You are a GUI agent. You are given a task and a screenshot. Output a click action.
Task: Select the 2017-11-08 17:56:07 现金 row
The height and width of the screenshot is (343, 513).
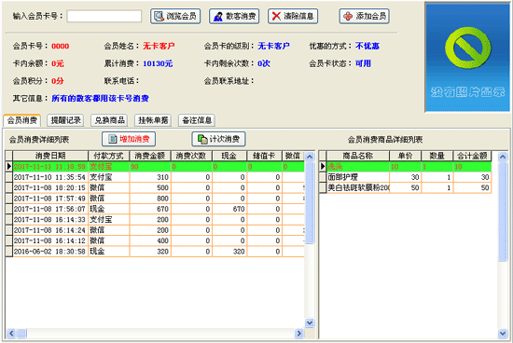coord(156,209)
